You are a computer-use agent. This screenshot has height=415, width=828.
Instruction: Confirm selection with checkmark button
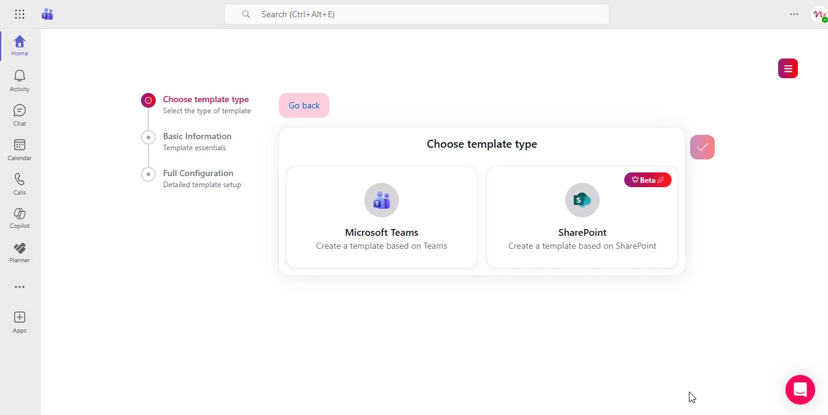(702, 147)
